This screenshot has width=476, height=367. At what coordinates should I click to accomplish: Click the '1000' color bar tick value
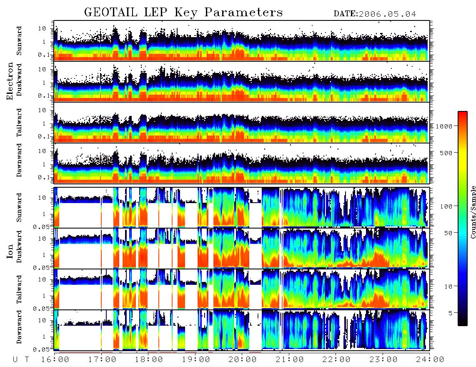pyautogui.click(x=444, y=126)
